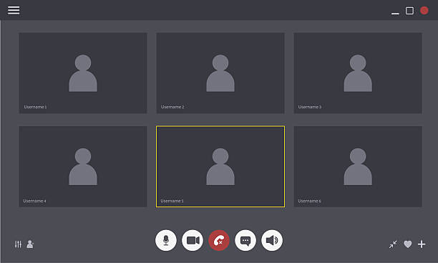Screen dimensions: 438x263
Task: Click the 'Username 1' name label
Action: (35, 107)
